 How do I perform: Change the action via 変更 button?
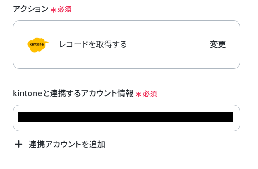(218, 44)
